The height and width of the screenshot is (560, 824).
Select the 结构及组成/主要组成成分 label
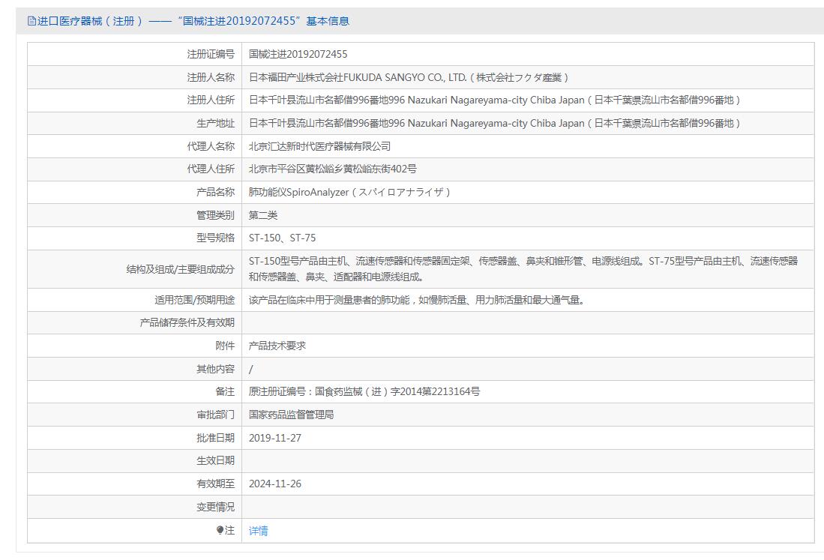coord(180,269)
